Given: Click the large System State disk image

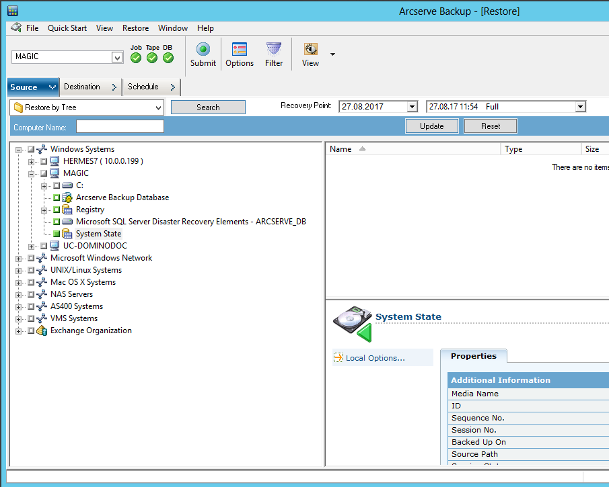Looking at the screenshot, I should click(352, 324).
